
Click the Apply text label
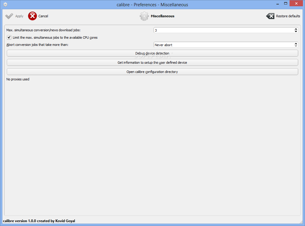coord(19,16)
